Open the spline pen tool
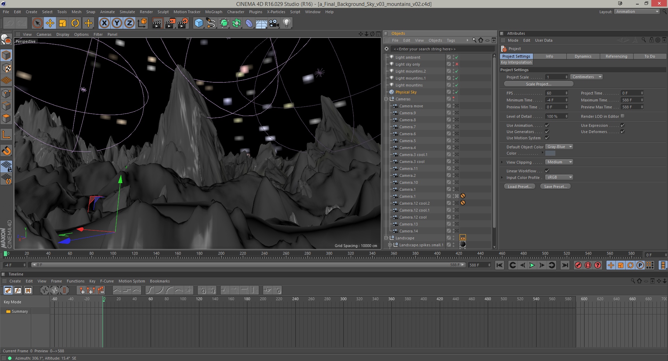Viewport: 668px width, 361px height. pos(211,23)
